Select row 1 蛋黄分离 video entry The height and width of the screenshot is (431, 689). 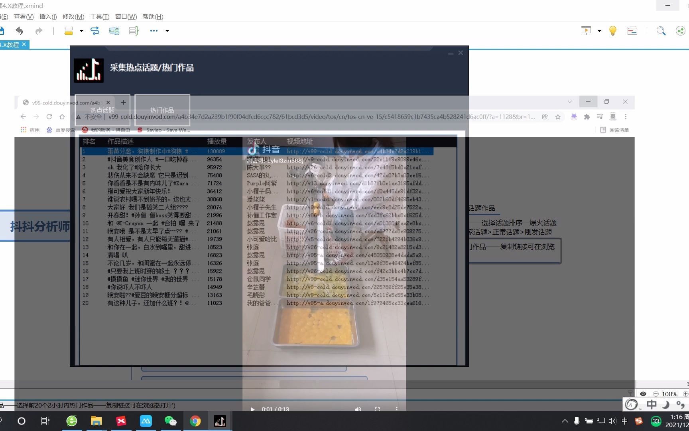tap(257, 151)
